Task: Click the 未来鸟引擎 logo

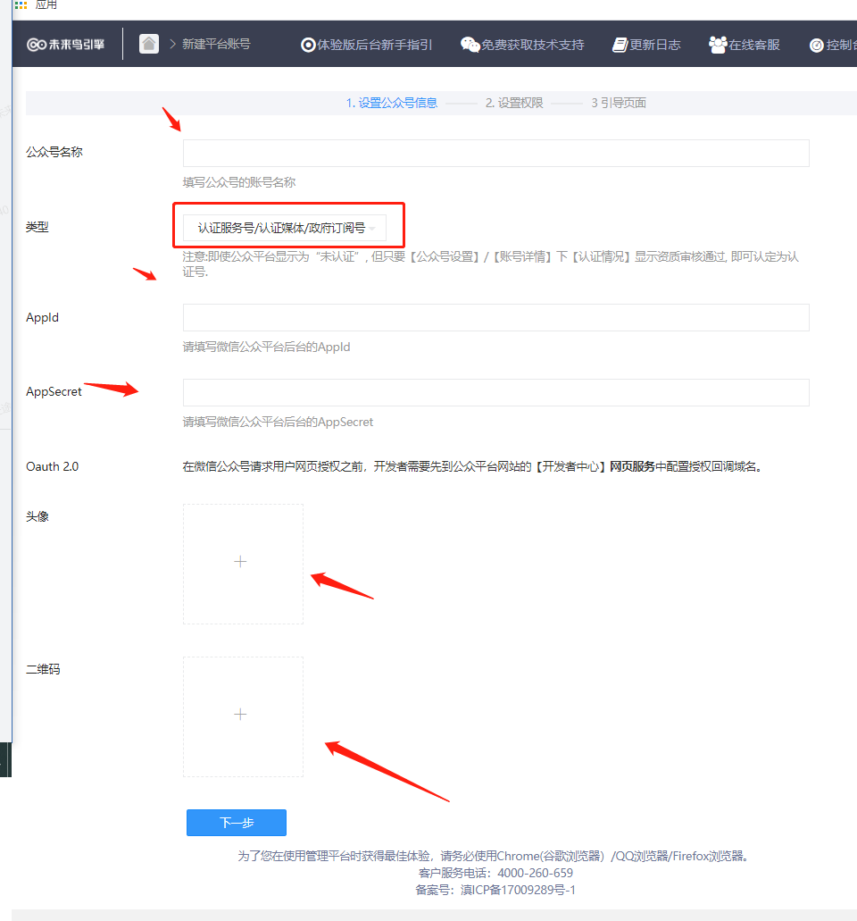Action: 66,45
